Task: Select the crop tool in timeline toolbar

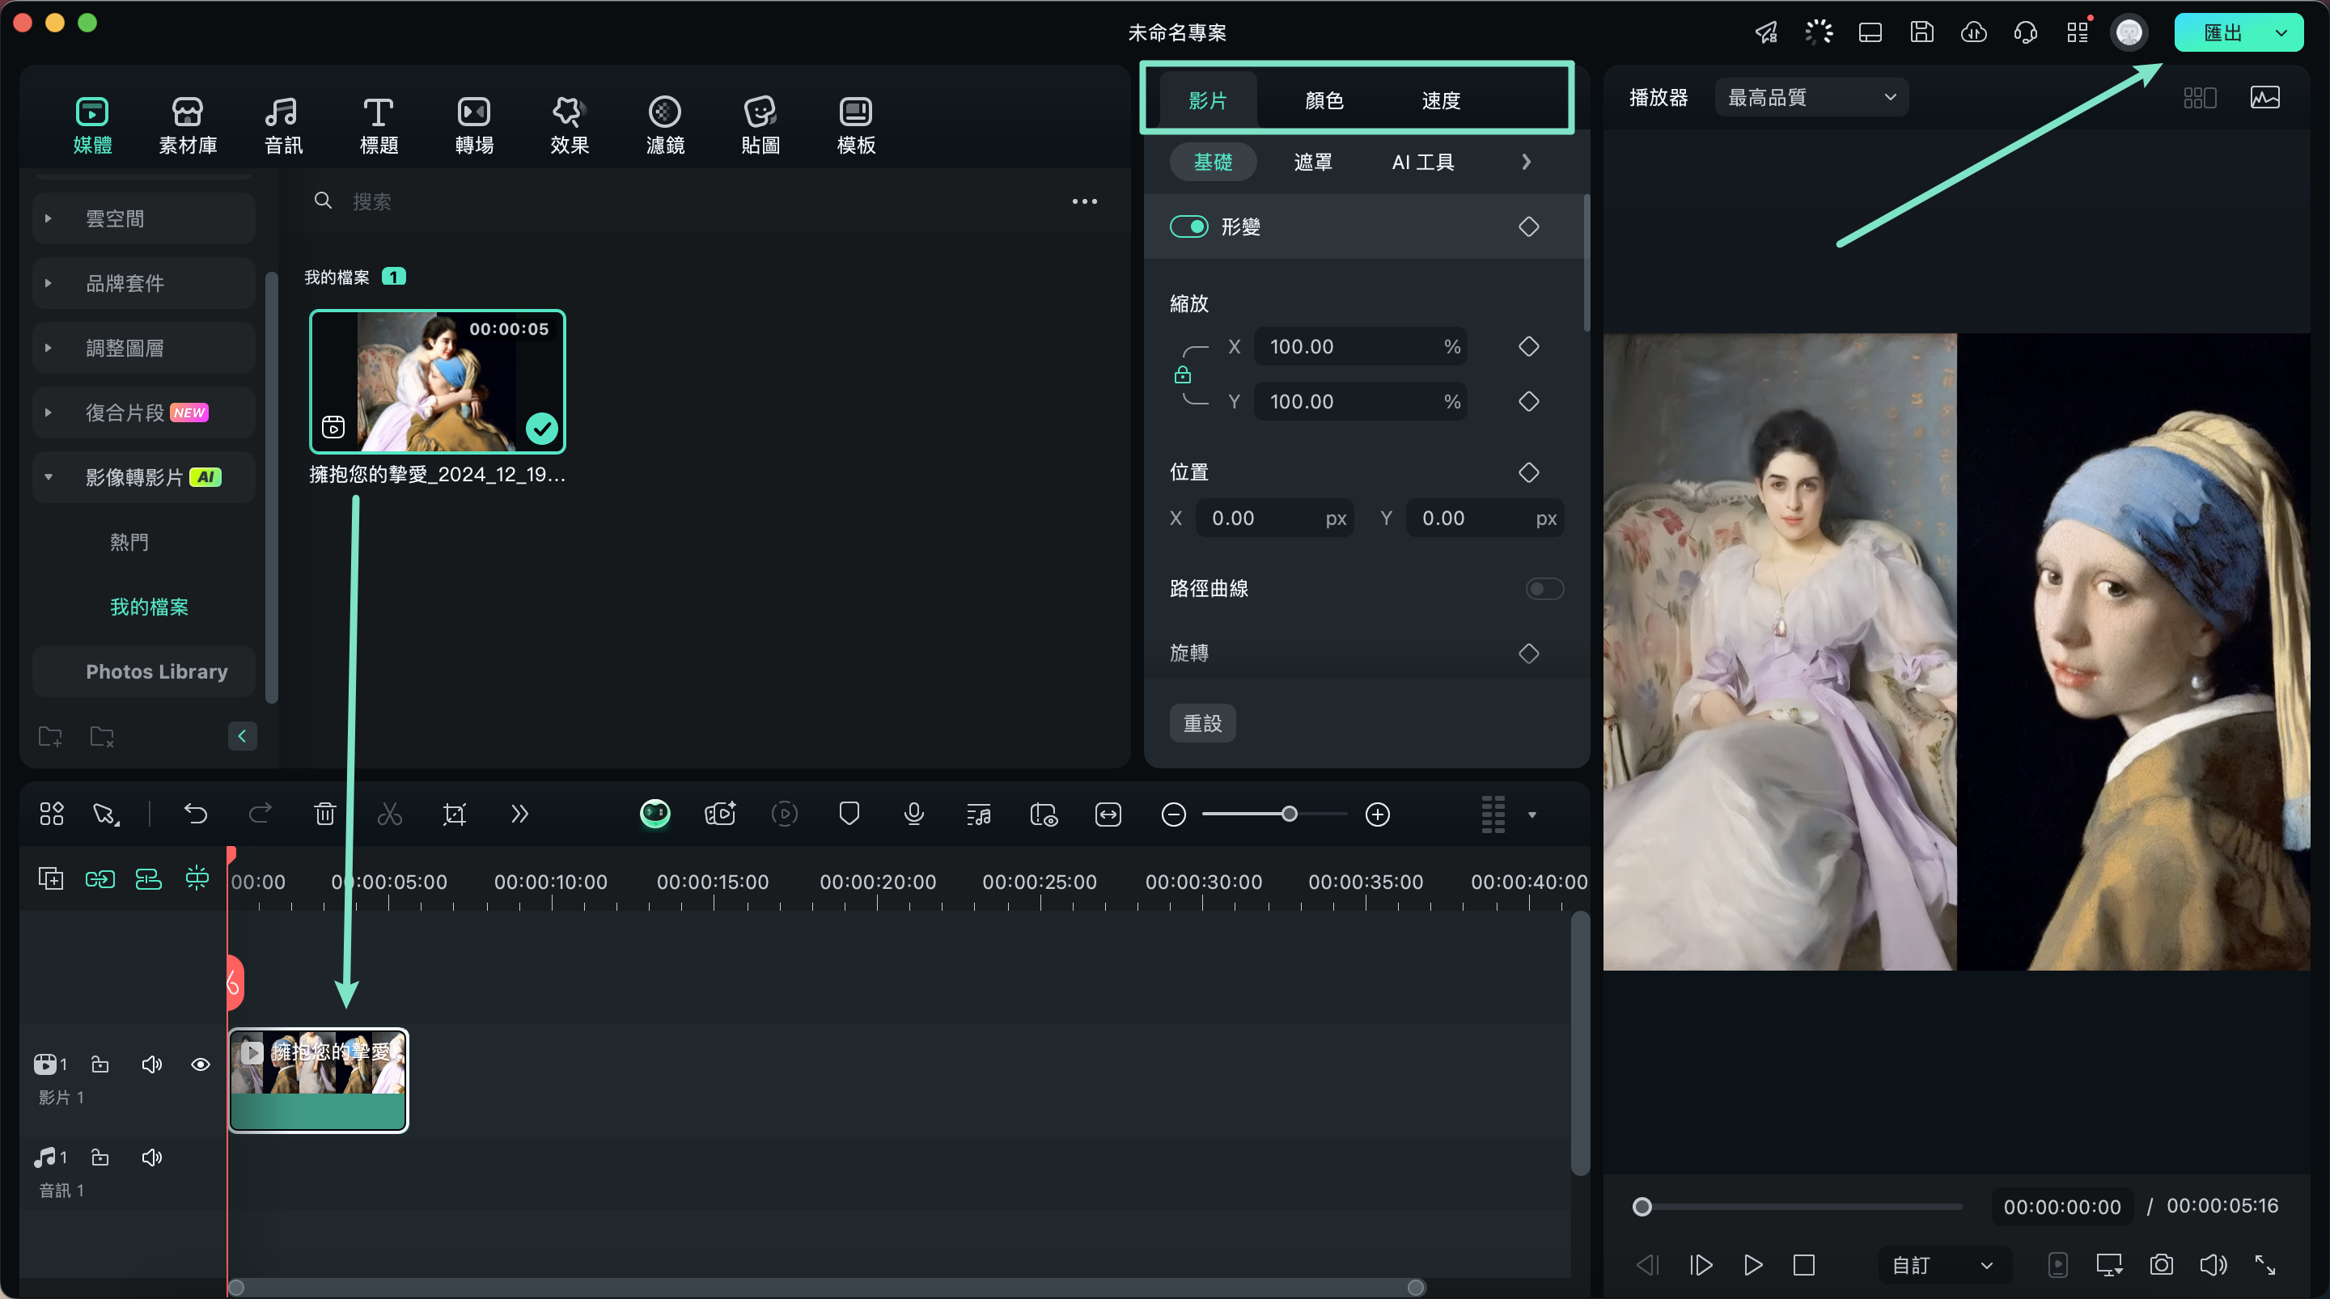Action: (454, 815)
